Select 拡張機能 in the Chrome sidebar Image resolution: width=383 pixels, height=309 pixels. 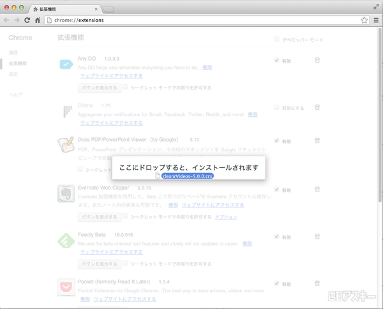(18, 63)
